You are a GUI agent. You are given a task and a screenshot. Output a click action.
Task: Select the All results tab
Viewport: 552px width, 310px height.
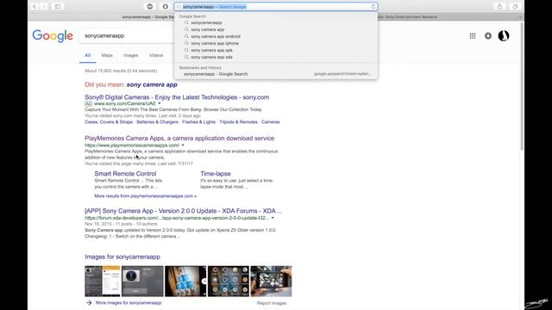pyautogui.click(x=87, y=55)
